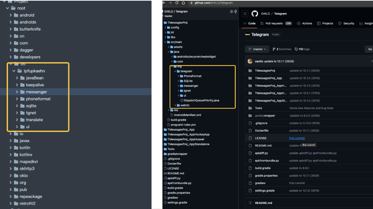Expand the tgnet folder in left tree
373x209 pixels.
17,113
